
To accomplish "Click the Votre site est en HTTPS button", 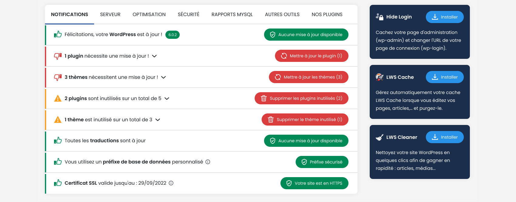I will 314,183.
